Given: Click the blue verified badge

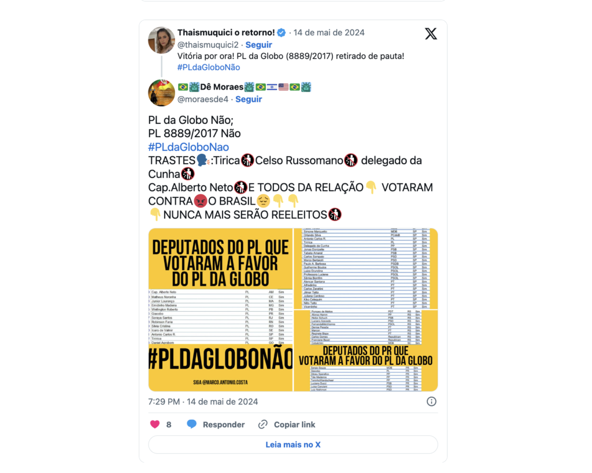Looking at the screenshot, I should 282,33.
